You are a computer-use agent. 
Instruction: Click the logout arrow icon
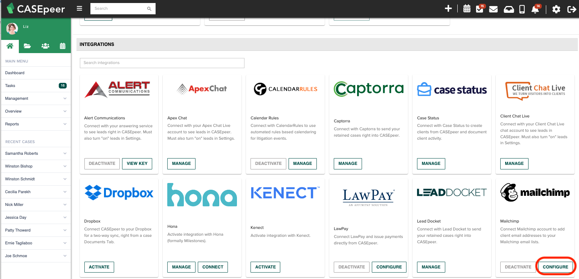571,9
